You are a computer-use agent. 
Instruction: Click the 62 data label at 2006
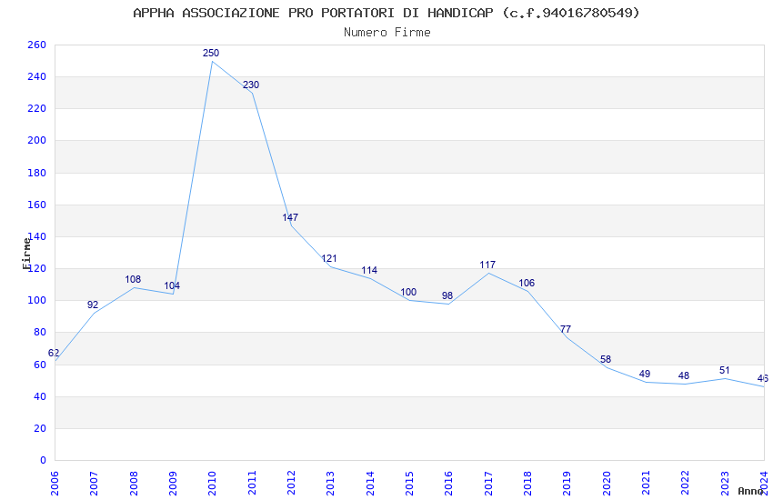(x=54, y=353)
